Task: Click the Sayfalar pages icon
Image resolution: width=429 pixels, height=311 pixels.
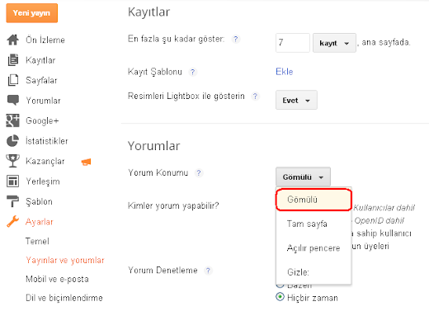Action: point(13,80)
